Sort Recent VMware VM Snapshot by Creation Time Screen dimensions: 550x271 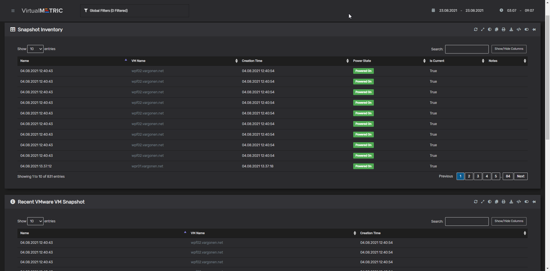443,233
